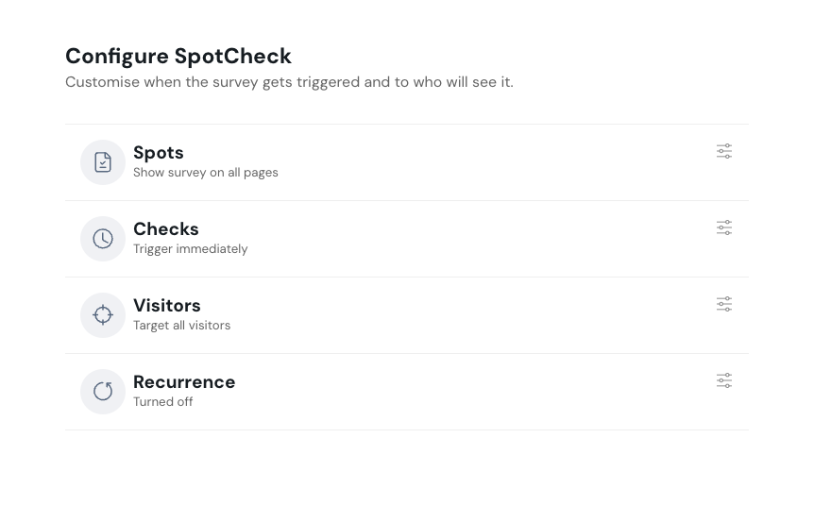
Task: Open Visitors settings via sliders icon
Action: coord(724,304)
